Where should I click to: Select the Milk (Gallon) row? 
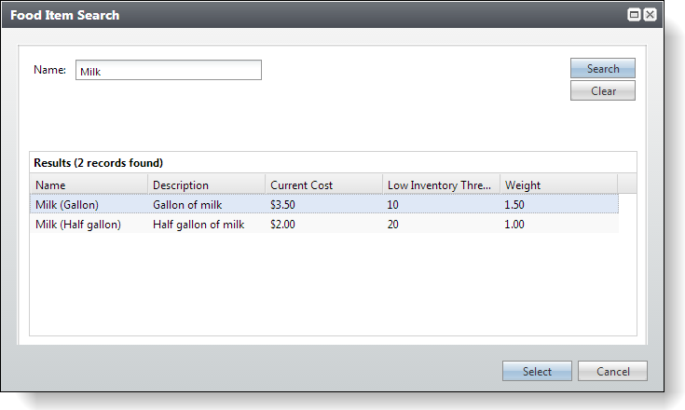324,204
